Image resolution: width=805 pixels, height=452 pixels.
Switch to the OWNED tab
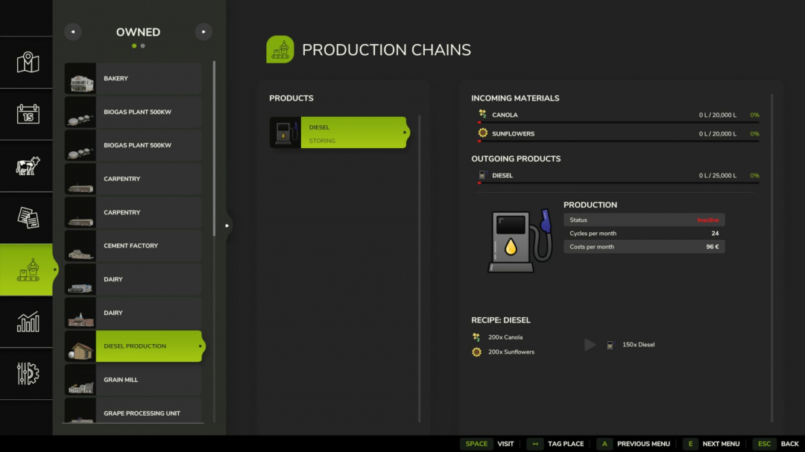(138, 32)
